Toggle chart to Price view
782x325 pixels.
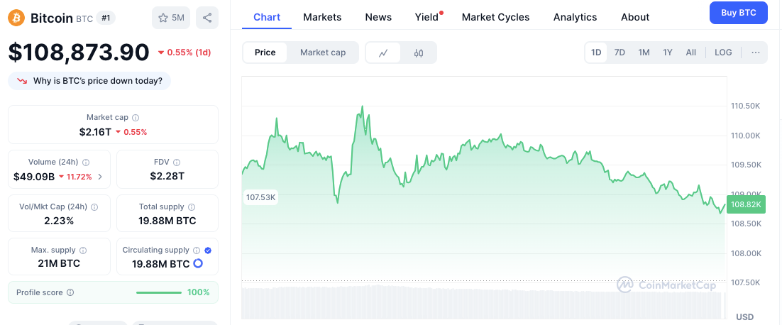(265, 53)
